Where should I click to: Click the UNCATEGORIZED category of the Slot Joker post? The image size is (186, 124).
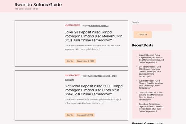click(x=72, y=75)
